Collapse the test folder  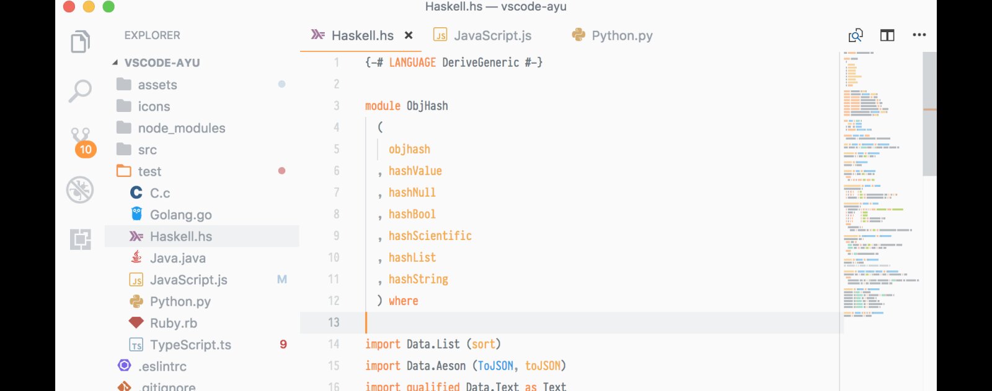click(202, 171)
